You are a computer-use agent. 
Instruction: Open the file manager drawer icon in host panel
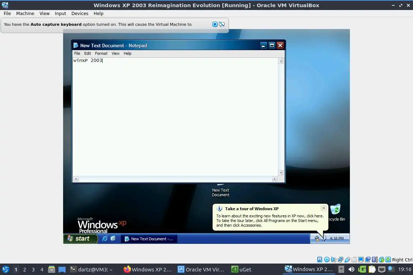click(52, 269)
